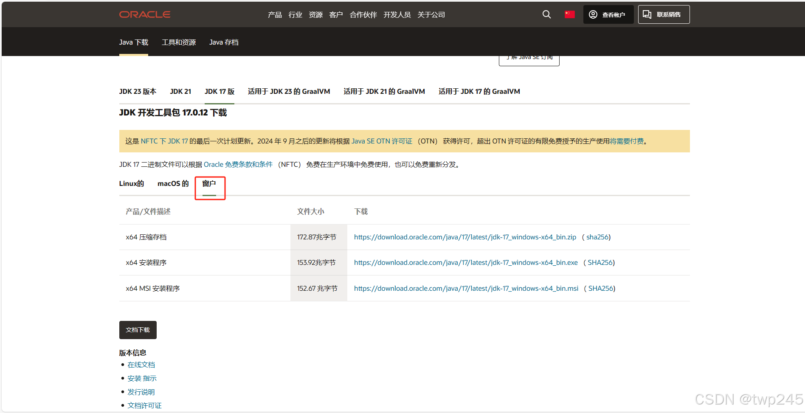Viewport: 805px width, 413px height.
Task: Select the macOS 的 platform tab
Action: 173,183
